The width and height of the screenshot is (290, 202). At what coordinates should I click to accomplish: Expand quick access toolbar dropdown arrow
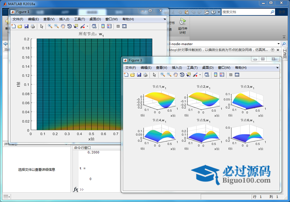[x=219, y=12]
